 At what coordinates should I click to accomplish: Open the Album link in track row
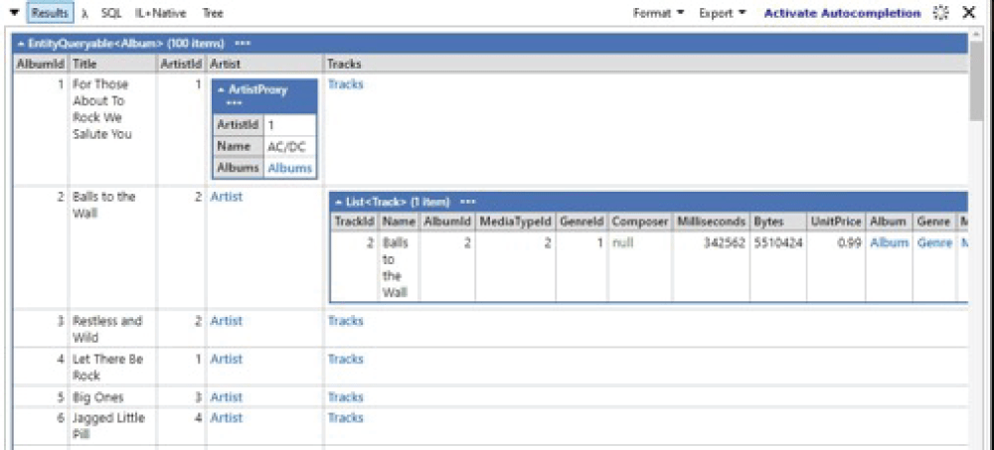click(889, 243)
